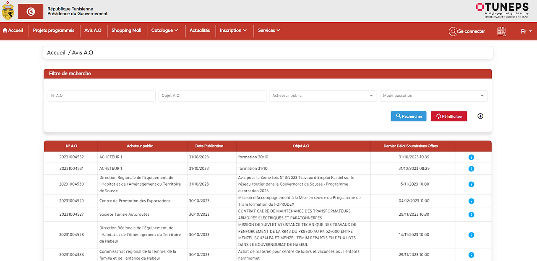Open Avis A.O menu item
This screenshot has height=261, width=537.
click(x=93, y=31)
